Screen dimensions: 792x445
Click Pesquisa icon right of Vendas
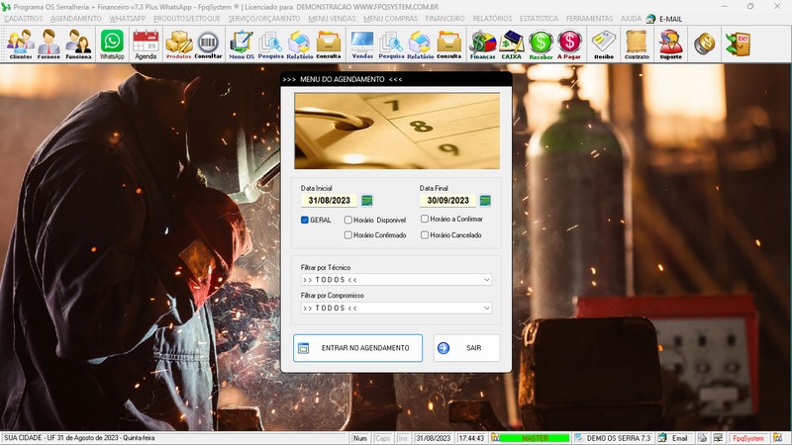[391, 44]
